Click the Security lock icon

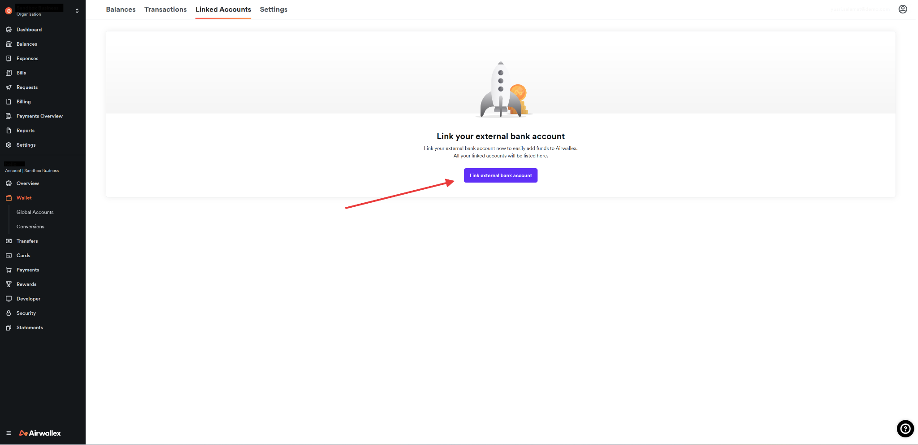click(9, 313)
